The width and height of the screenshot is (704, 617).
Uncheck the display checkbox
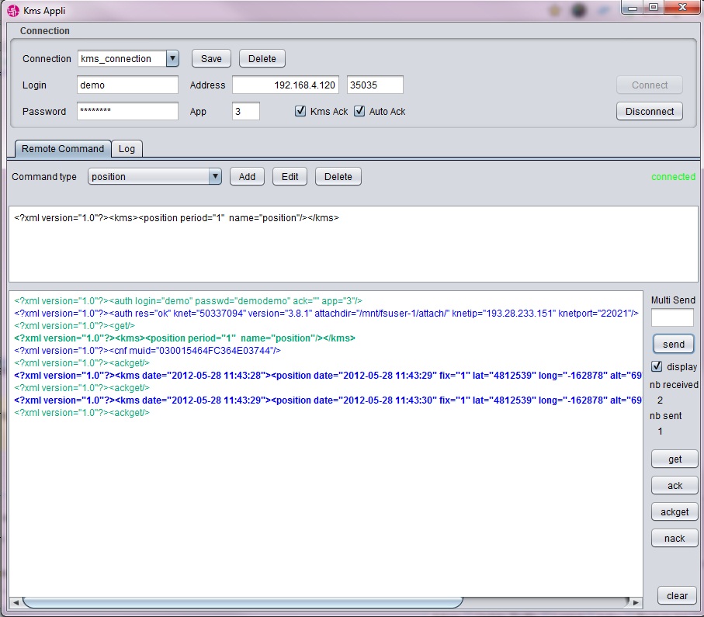657,366
